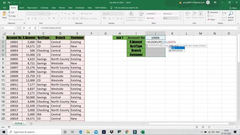This screenshot has width=240, height=135.
Task: Click Tell me what you want to do
Action: (126, 7)
